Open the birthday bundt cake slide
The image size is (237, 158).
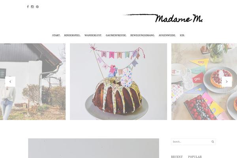118,82
